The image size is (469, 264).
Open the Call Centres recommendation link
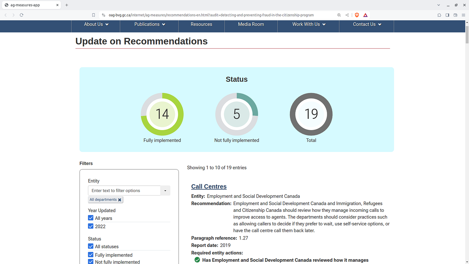pyautogui.click(x=209, y=186)
